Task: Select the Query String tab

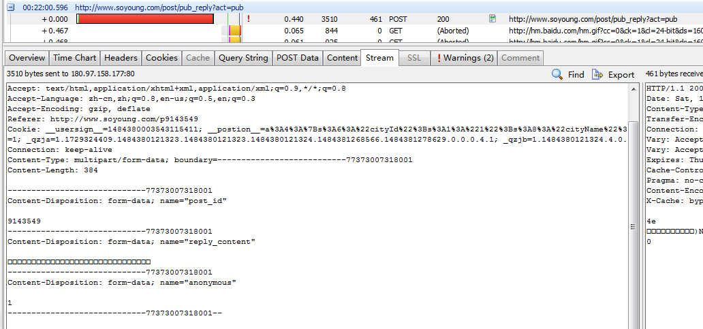Action: (x=243, y=58)
